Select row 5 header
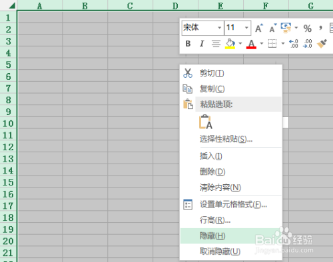The image size is (333, 262). (8, 65)
